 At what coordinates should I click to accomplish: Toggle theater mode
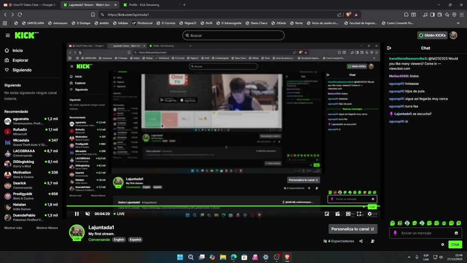[348, 214]
